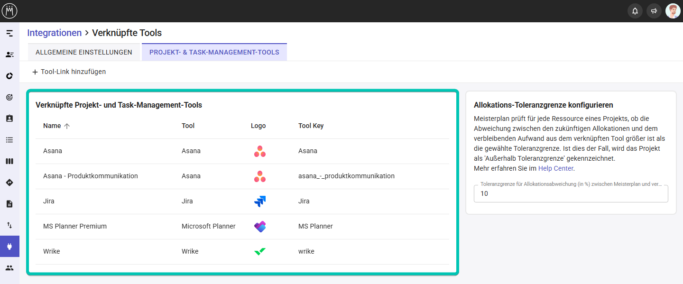Click the announcements megaphone icon

(x=654, y=10)
